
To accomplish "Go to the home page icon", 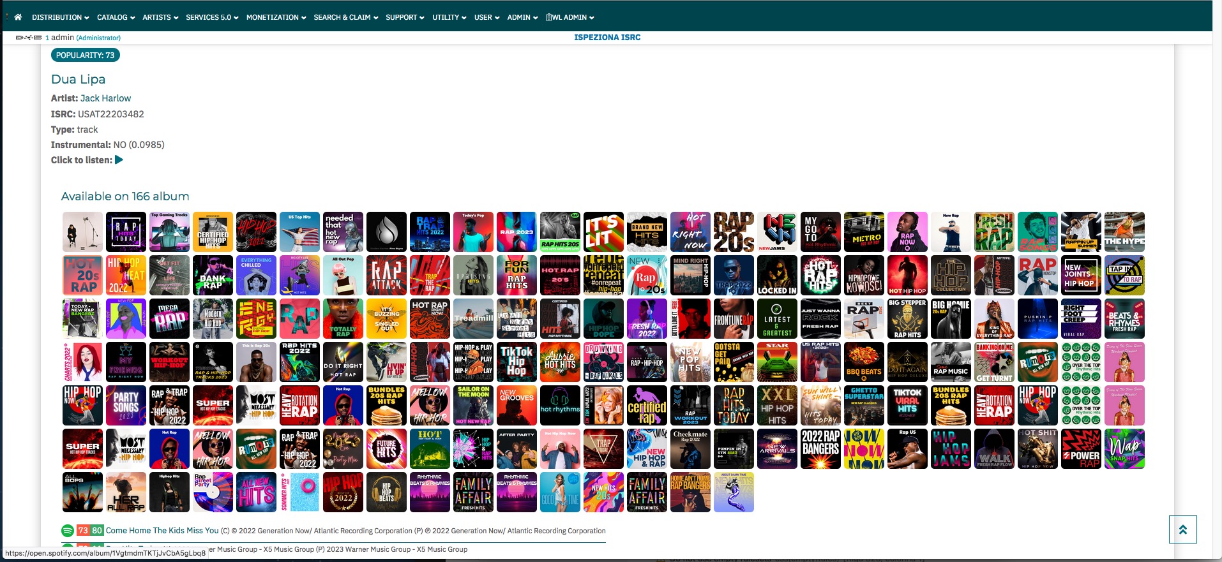I will (x=18, y=17).
